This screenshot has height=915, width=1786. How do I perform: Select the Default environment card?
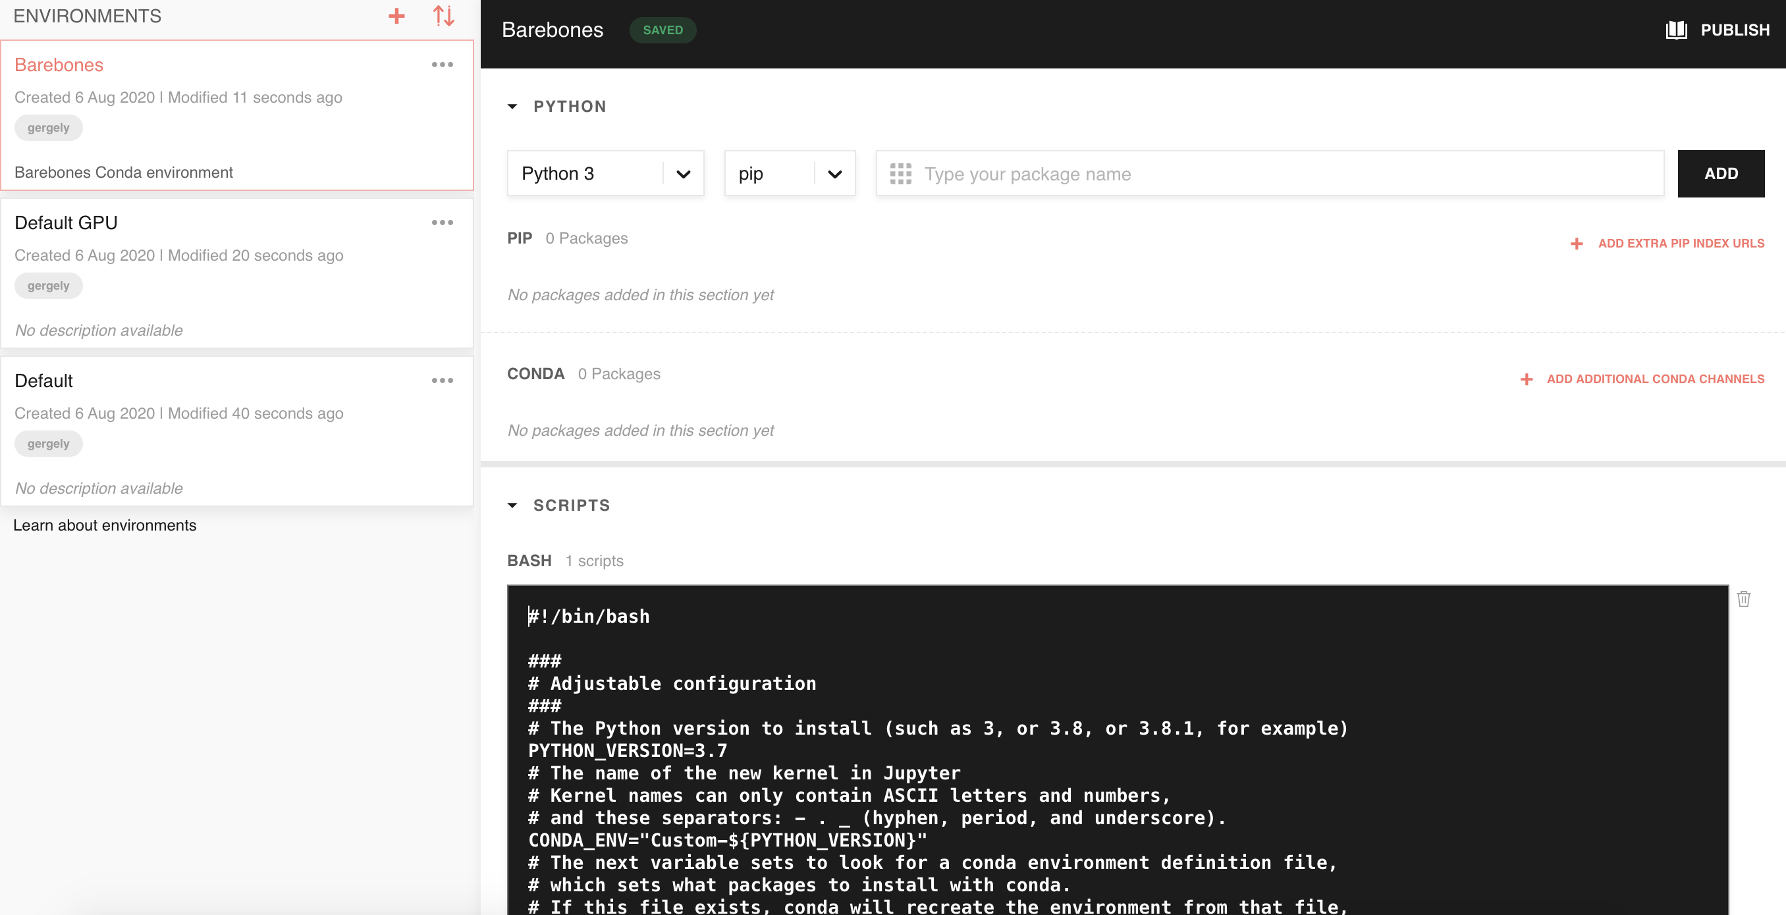(43, 380)
